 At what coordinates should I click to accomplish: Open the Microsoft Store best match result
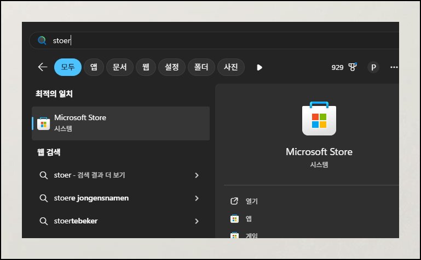click(120, 123)
